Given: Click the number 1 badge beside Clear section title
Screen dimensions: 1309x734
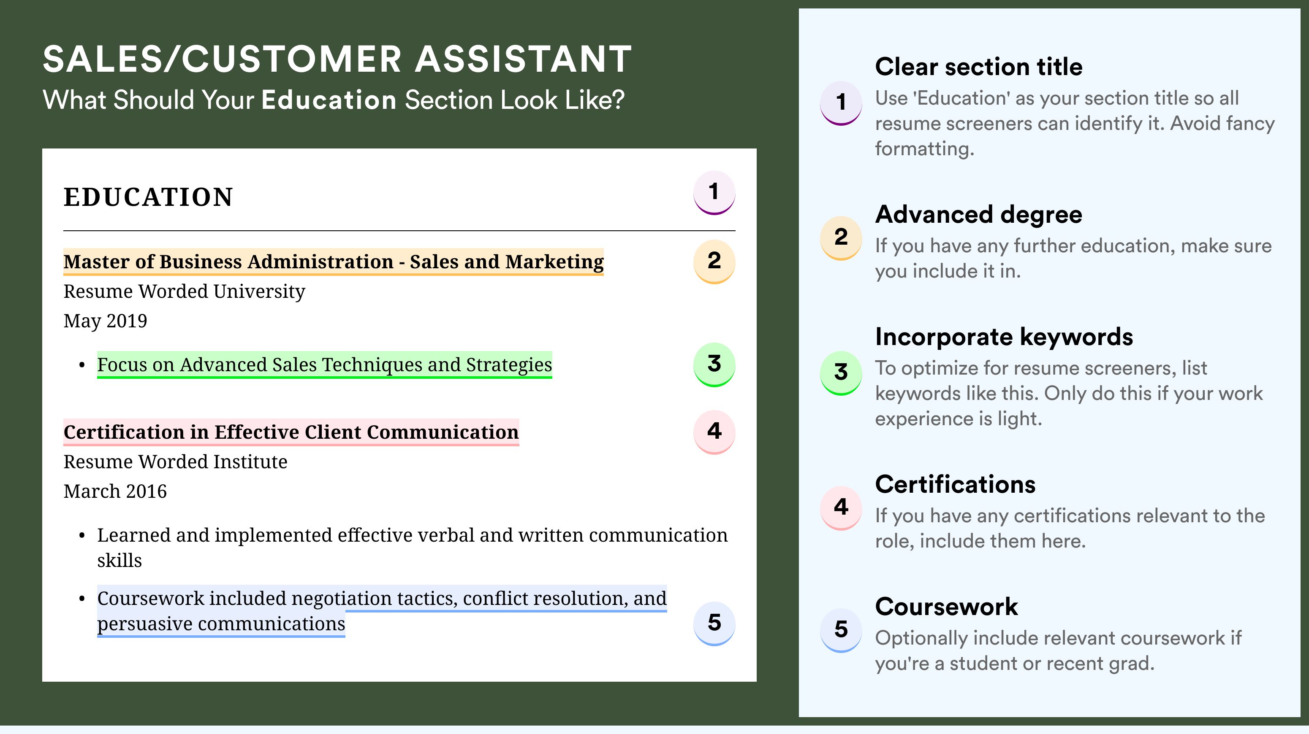Looking at the screenshot, I should click(x=841, y=103).
